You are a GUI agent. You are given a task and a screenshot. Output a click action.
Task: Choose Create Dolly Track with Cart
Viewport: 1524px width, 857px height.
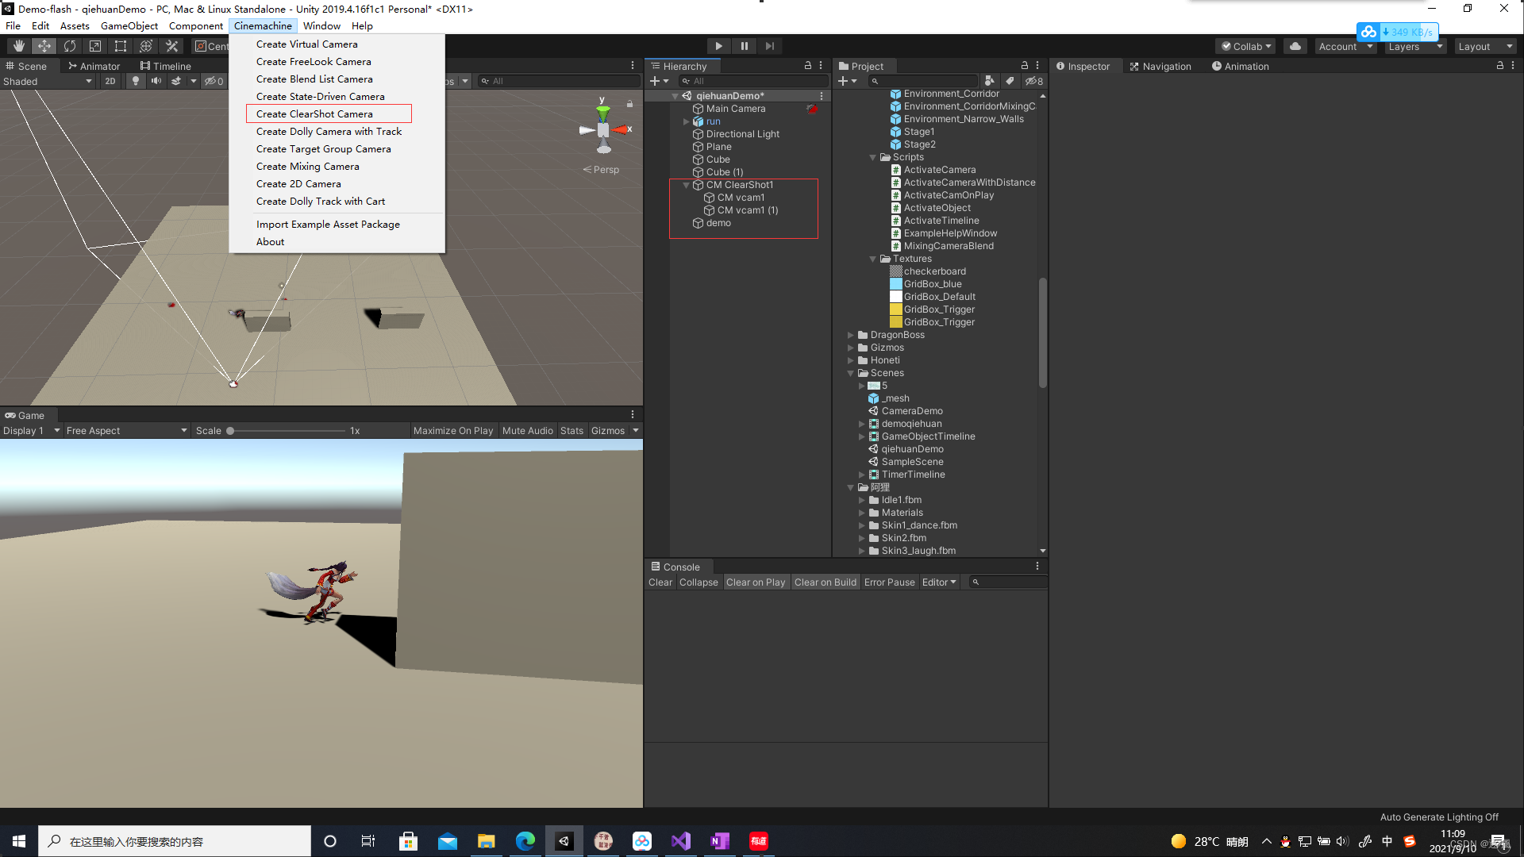point(320,201)
